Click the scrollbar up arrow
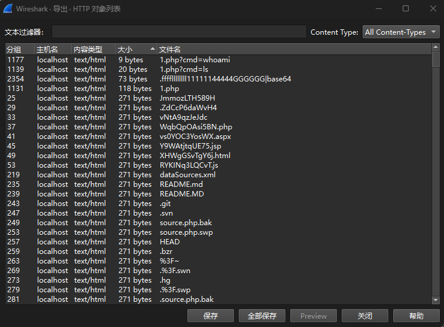This screenshot has width=444, height=327. point(436,47)
